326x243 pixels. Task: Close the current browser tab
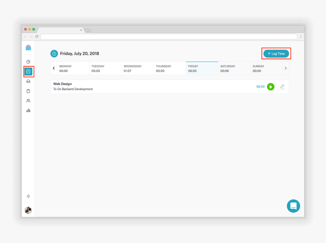pos(81,30)
